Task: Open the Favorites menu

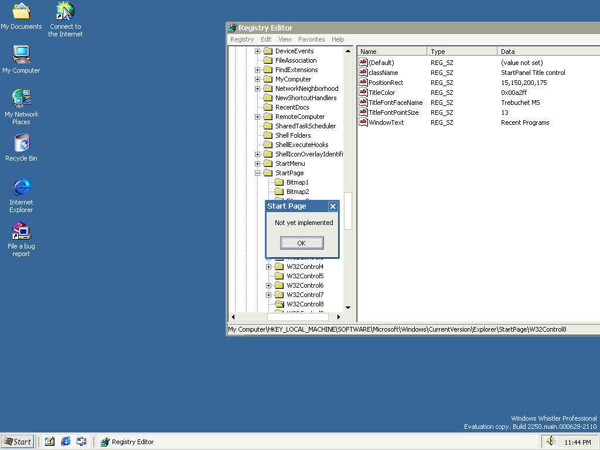Action: click(312, 39)
